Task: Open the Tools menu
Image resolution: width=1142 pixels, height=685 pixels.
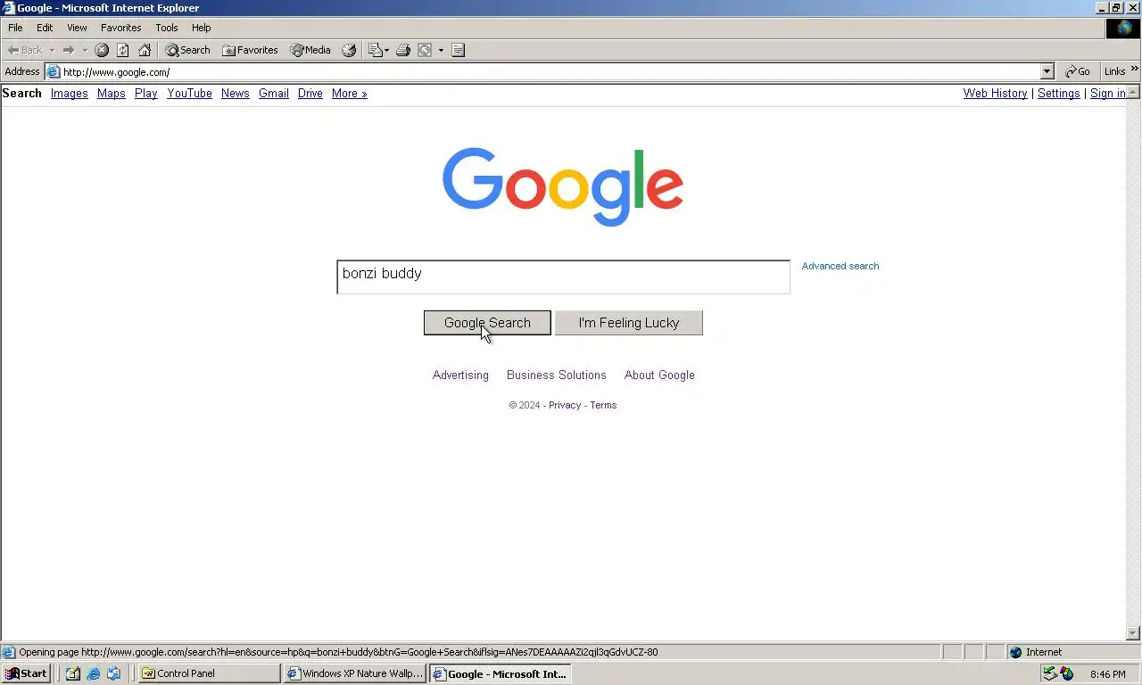Action: 167,28
